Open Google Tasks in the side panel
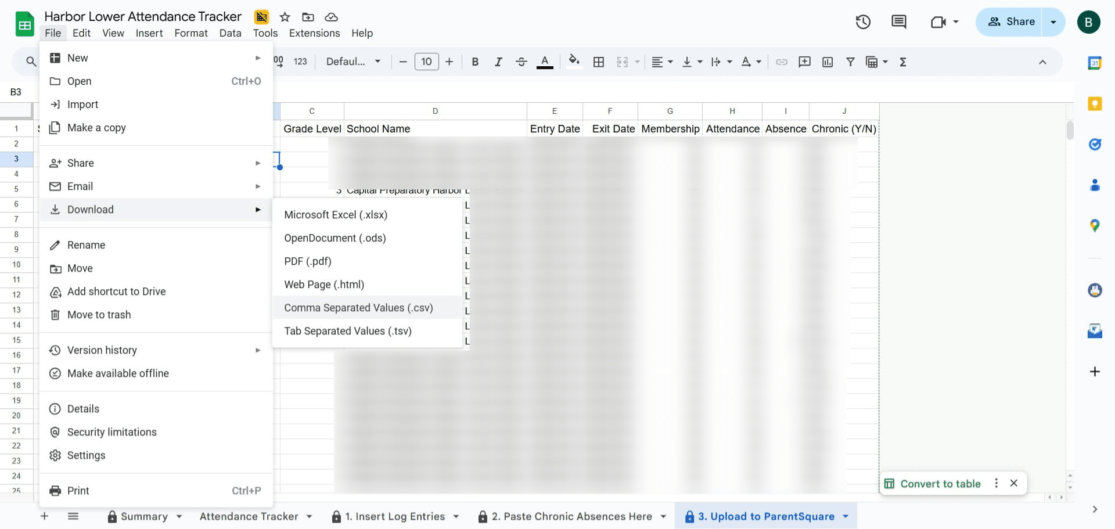Image resolution: width=1115 pixels, height=529 pixels. tap(1095, 144)
